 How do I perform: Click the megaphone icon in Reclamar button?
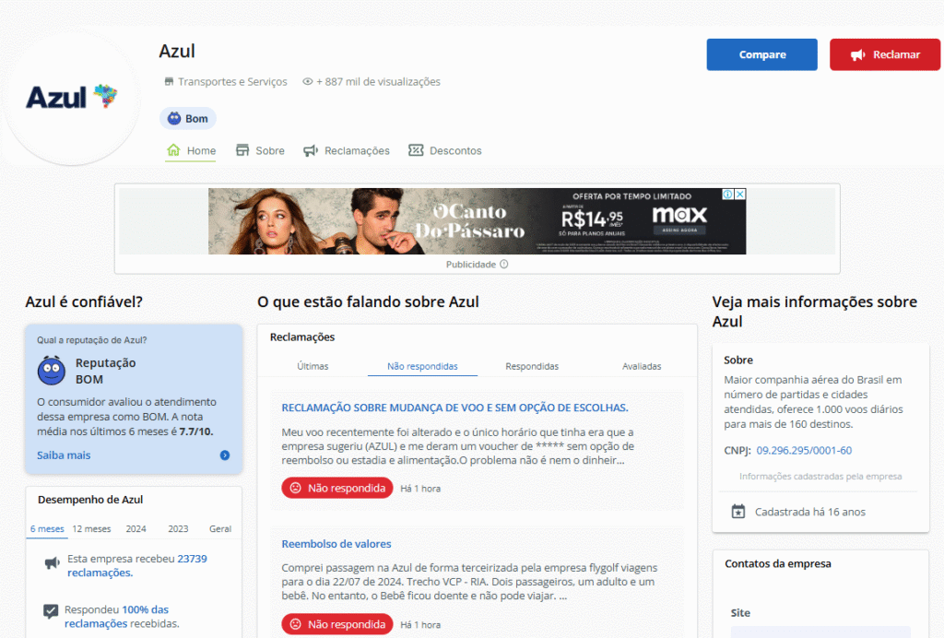point(857,55)
